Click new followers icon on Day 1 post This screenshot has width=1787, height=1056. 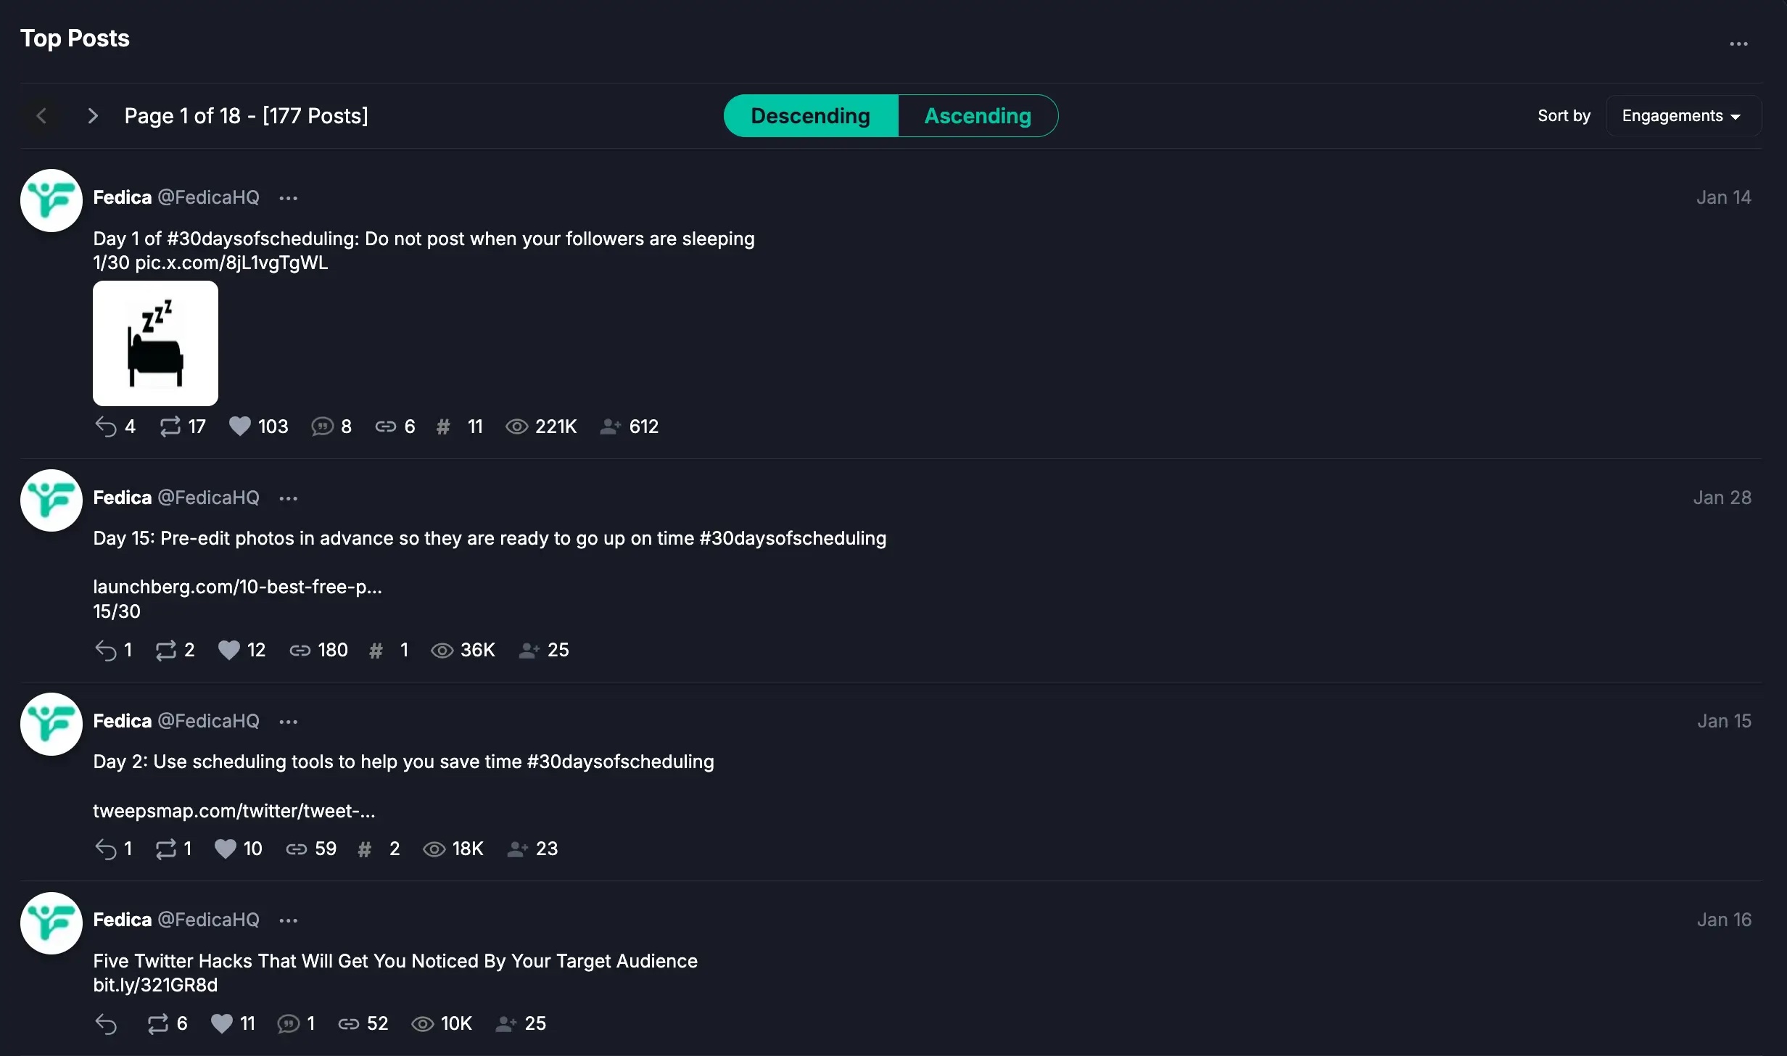pos(610,426)
